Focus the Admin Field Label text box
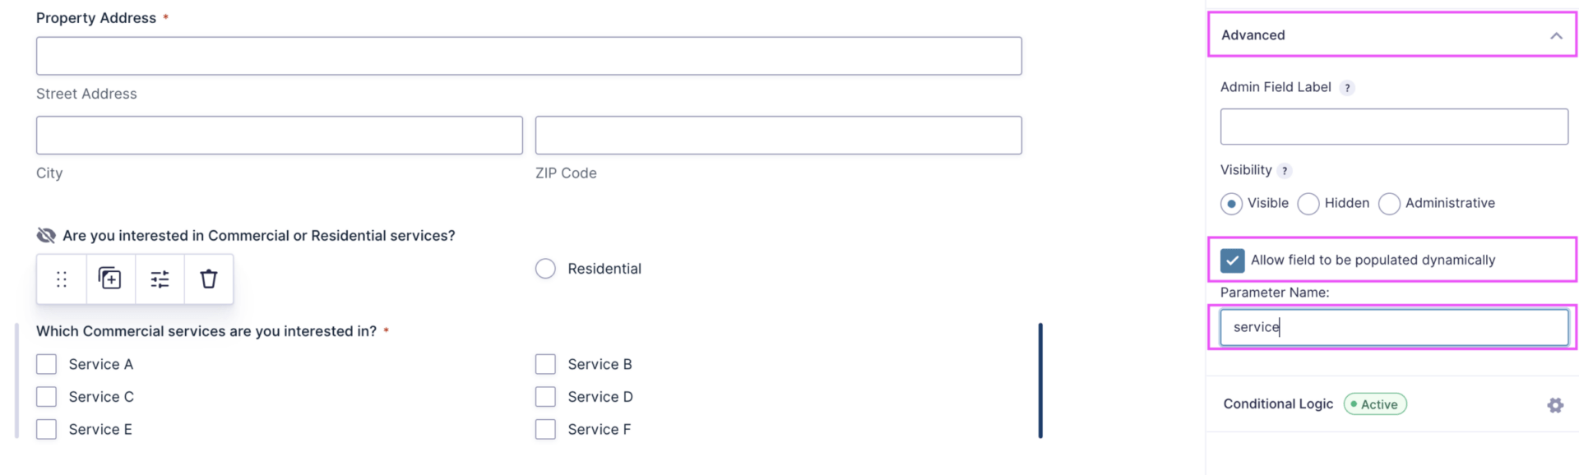The width and height of the screenshot is (1579, 475). 1393,127
